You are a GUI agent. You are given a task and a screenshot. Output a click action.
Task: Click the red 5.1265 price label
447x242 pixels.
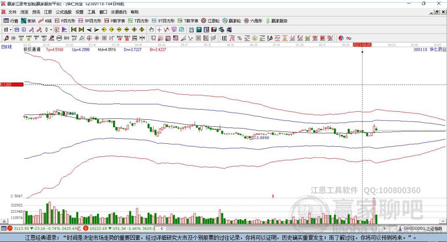(12, 84)
